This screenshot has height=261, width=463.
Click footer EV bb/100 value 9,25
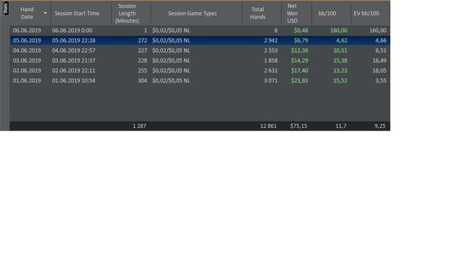(x=380, y=126)
